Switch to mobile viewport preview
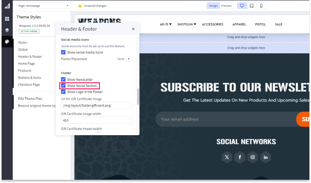Viewport: 311px width, 183px height. [261, 6]
